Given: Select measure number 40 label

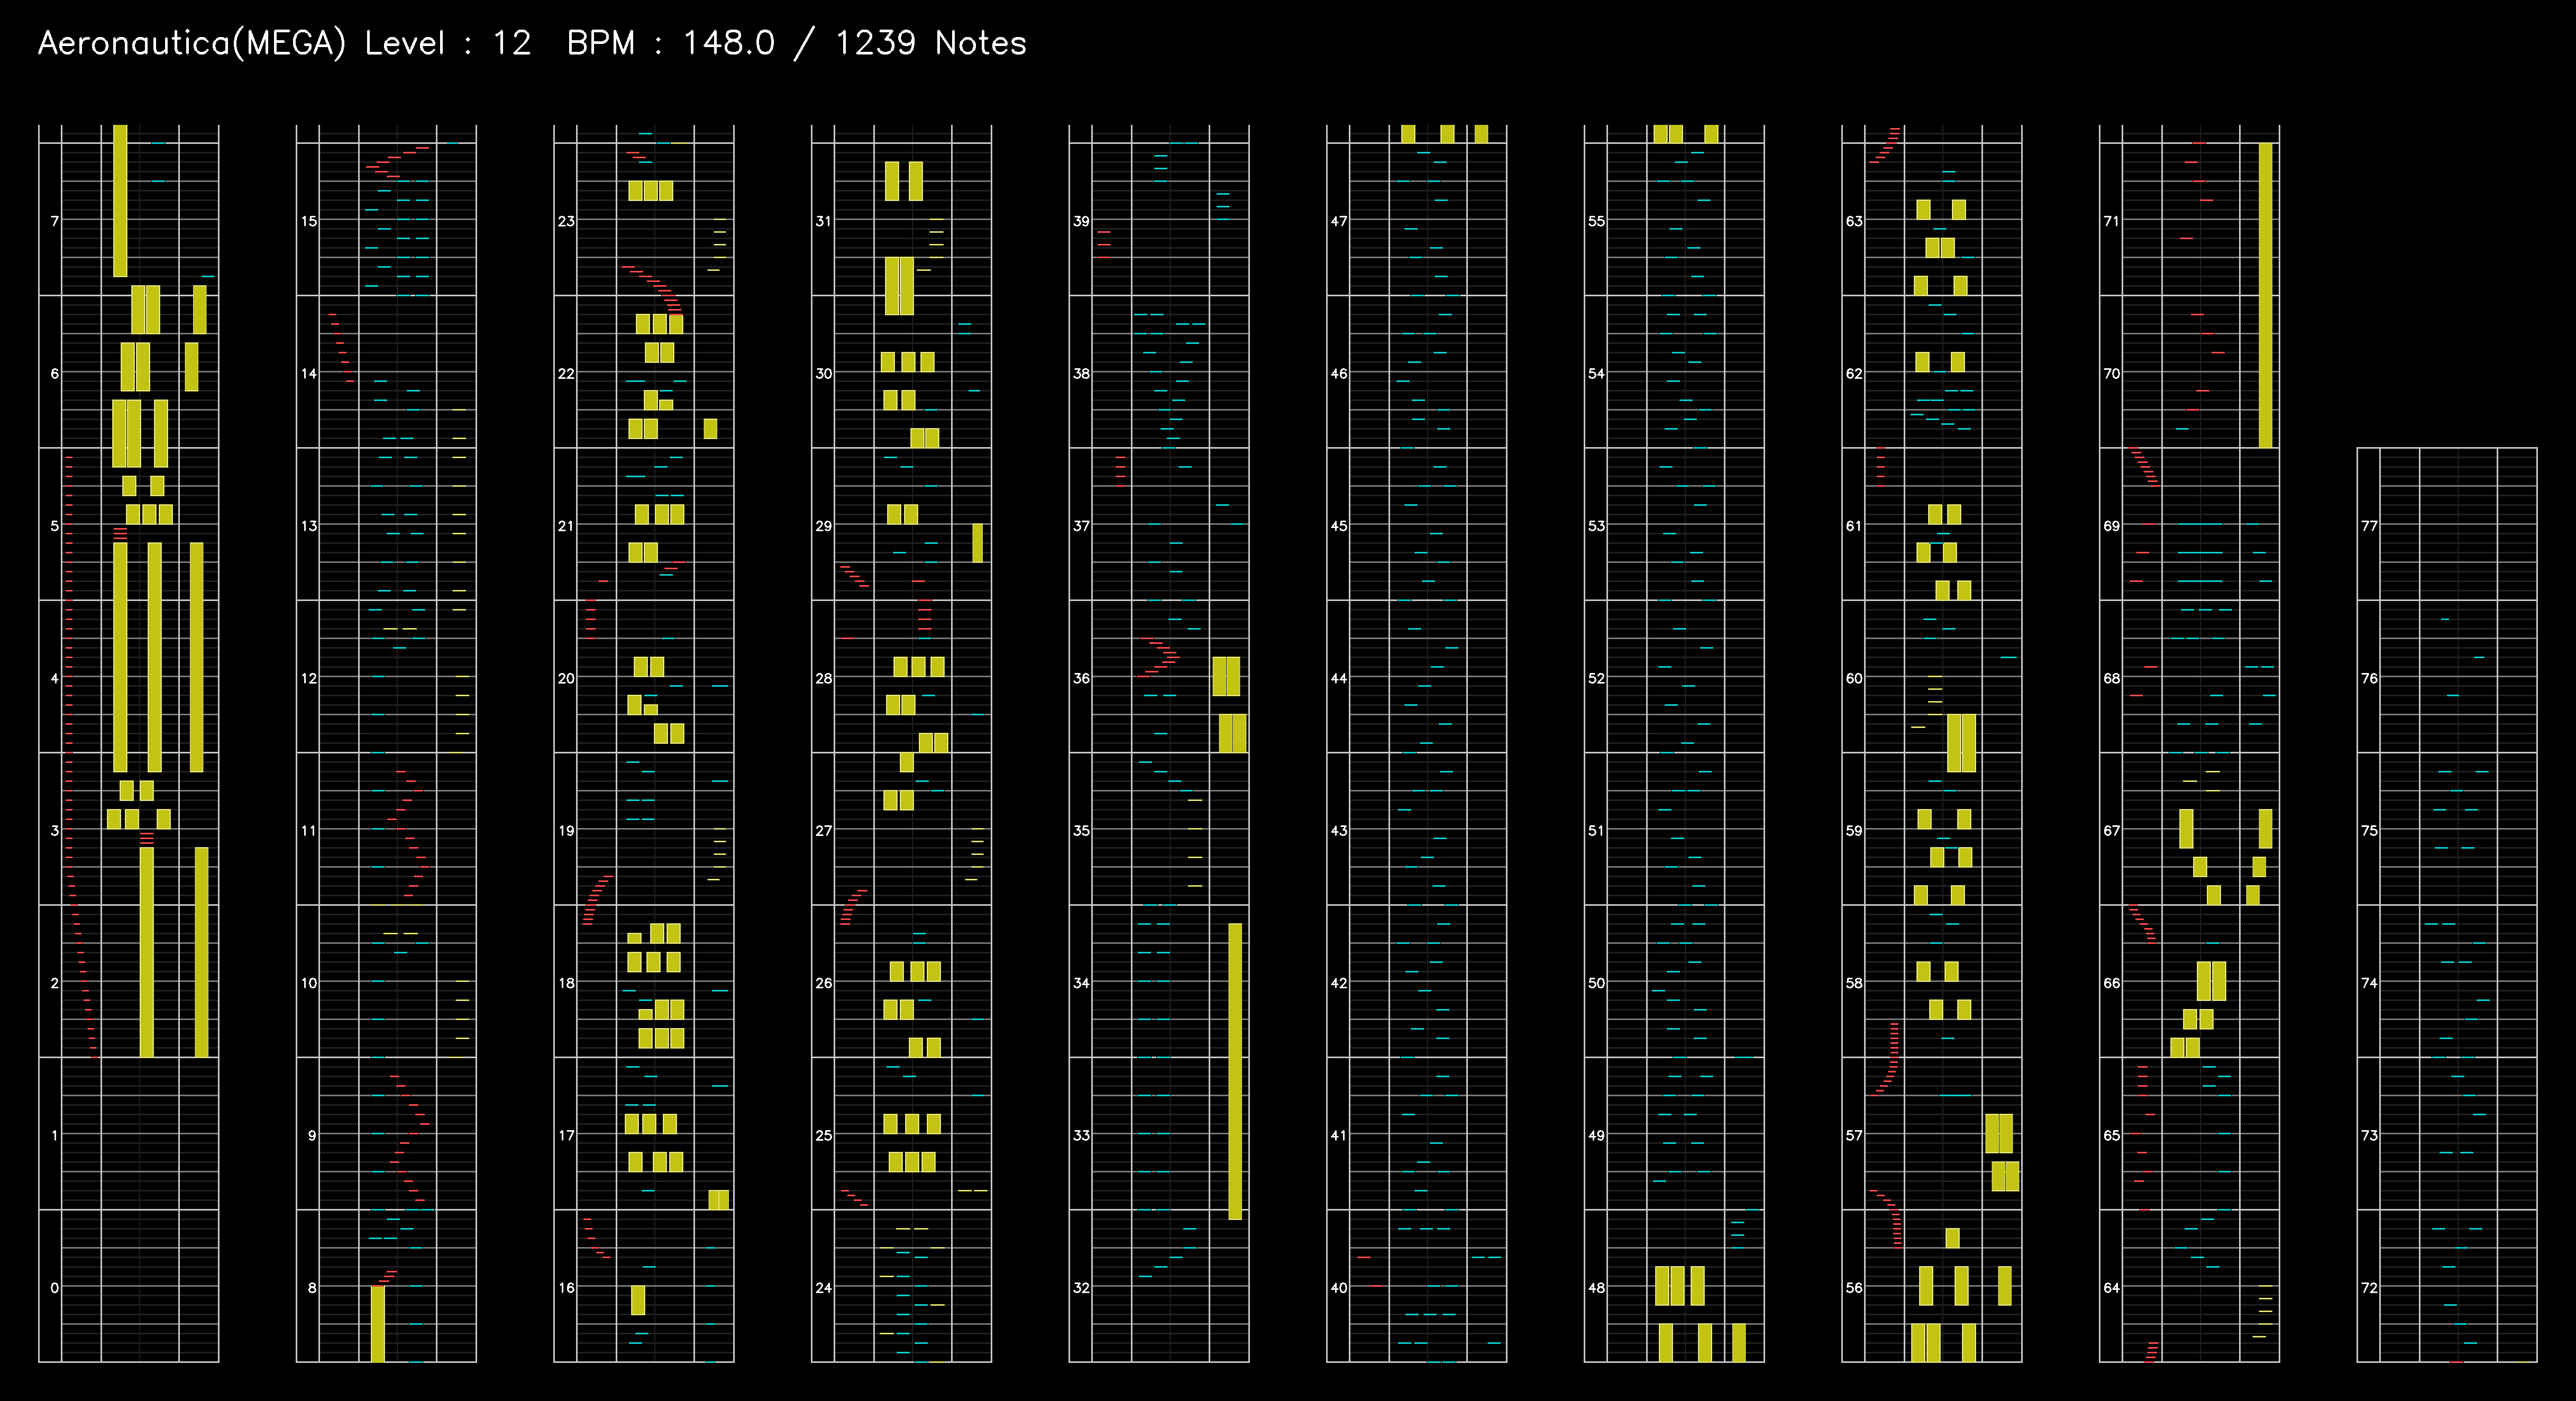Looking at the screenshot, I should coord(1339,1288).
